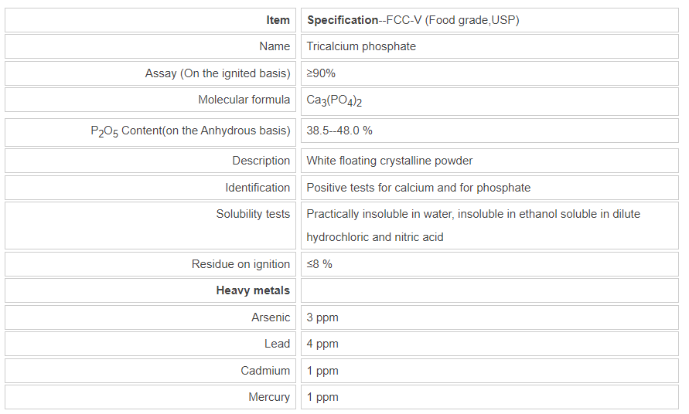689x414 pixels.
Task: Click the 'Lead' row label
Action: coord(277,344)
